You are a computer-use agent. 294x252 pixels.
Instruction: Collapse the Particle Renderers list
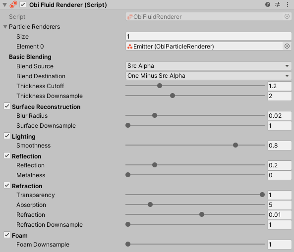[x=5, y=27]
